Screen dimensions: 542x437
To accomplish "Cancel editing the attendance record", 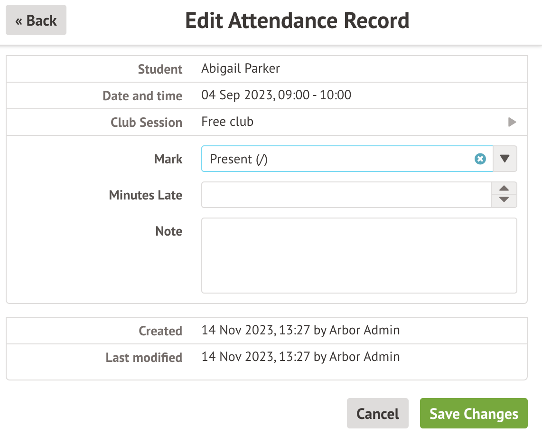I will (377, 413).
